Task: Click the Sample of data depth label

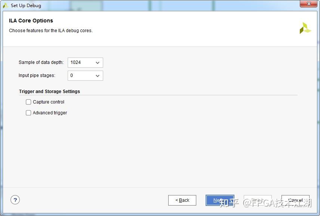Action: [x=41, y=62]
